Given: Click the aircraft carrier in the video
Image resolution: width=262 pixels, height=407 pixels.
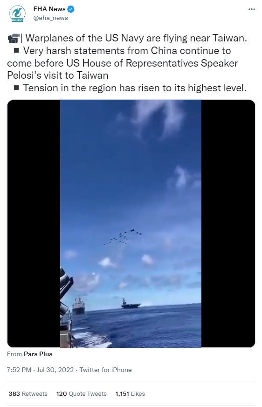Looking at the screenshot, I should 131,304.
